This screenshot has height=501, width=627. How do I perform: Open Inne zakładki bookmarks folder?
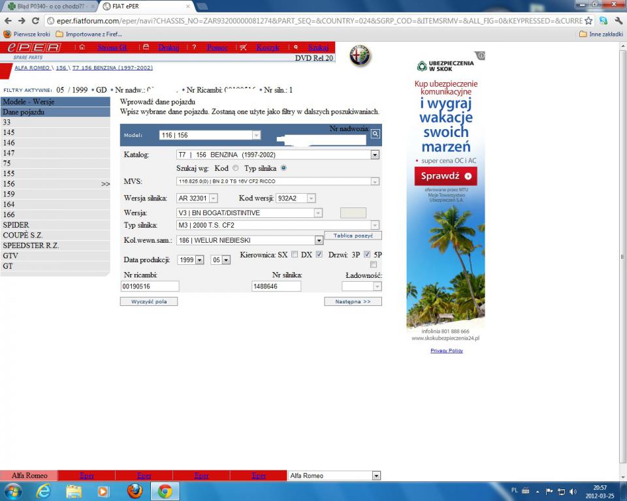click(x=602, y=35)
